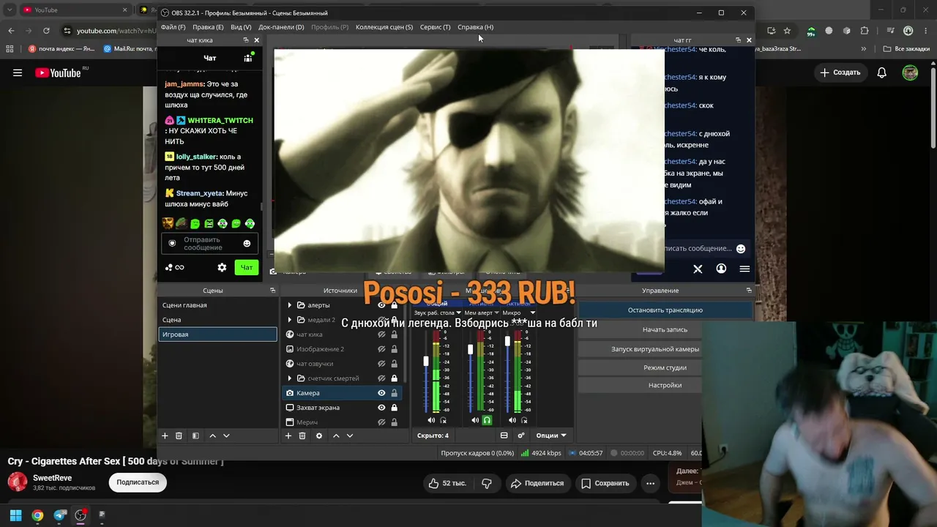Expand the медали 2 group
Viewport: 937px width, 527px height.
coord(290,320)
